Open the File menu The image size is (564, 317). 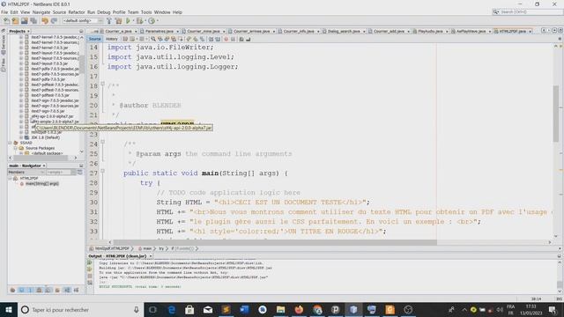click(4, 12)
